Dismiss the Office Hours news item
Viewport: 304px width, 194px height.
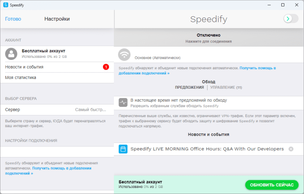[291, 149]
